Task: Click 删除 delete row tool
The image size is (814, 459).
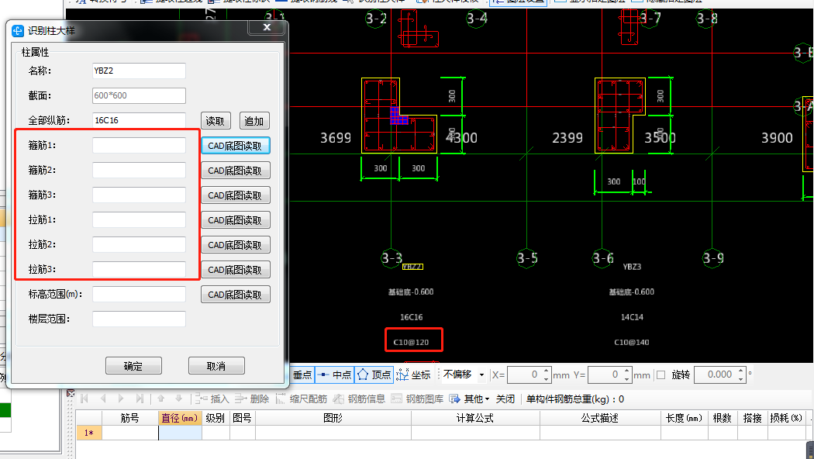Action: click(252, 399)
